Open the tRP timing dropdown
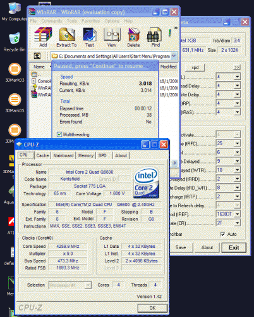254x317 pixels. point(237,103)
